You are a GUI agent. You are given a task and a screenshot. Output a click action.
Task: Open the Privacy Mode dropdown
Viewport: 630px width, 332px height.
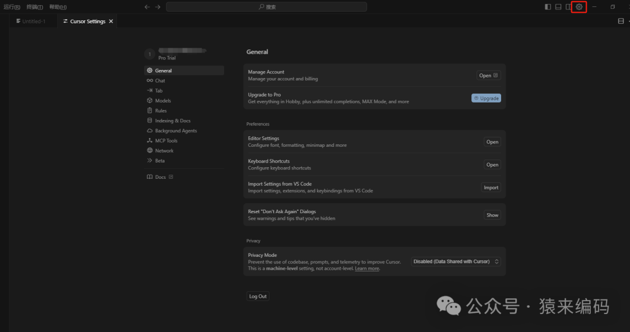[x=456, y=262]
